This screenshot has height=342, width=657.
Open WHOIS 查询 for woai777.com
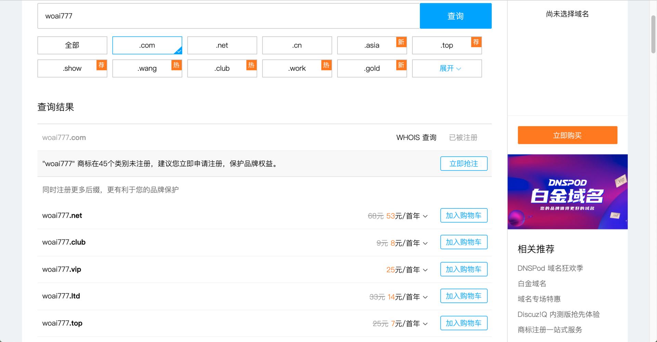coord(416,137)
